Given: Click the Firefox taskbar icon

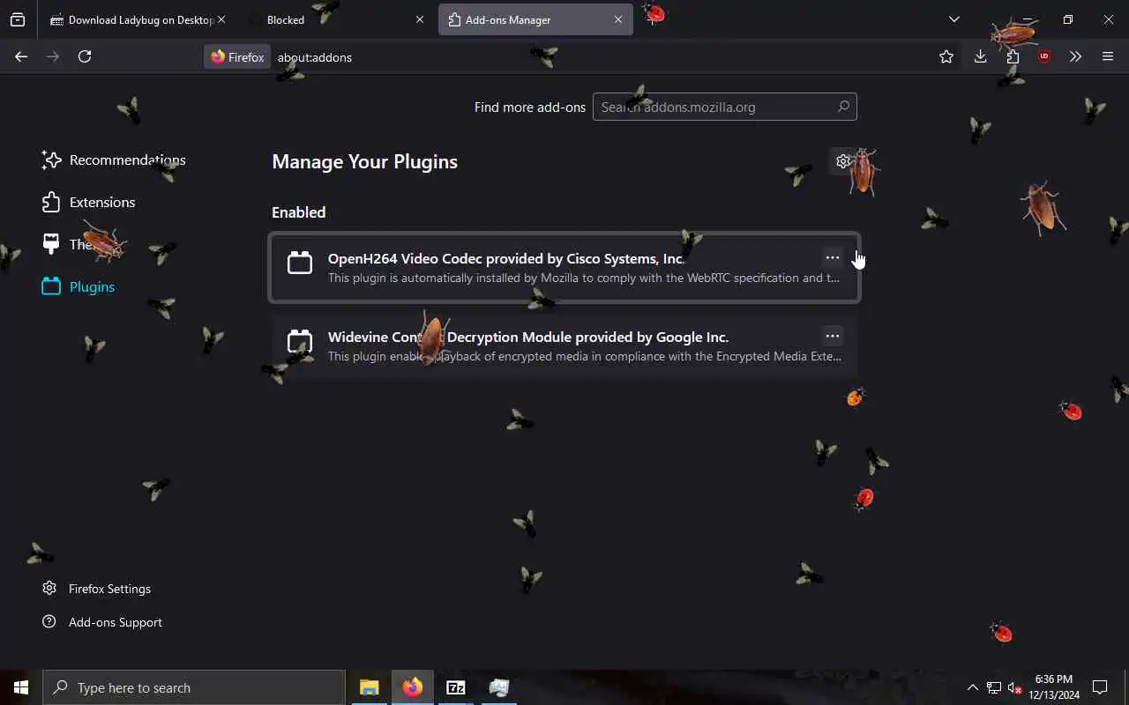Looking at the screenshot, I should [x=412, y=687].
